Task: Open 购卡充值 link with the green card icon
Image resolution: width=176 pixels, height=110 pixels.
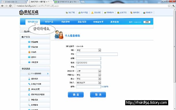Action: pos(83,13)
